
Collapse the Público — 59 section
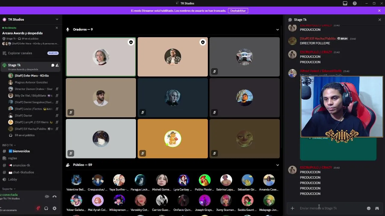click(278, 165)
